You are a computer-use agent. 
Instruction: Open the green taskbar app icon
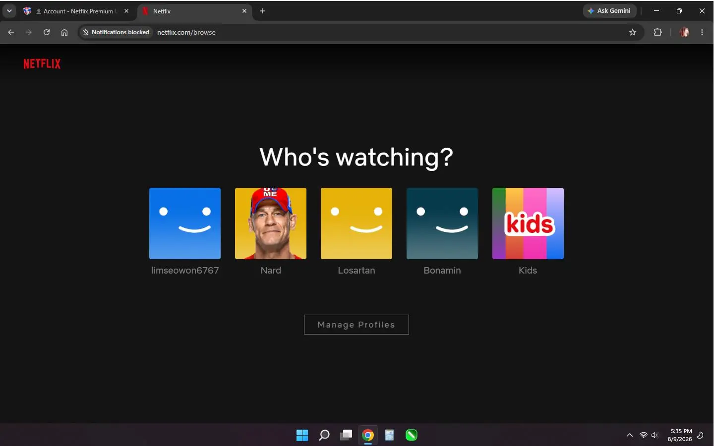[412, 435]
